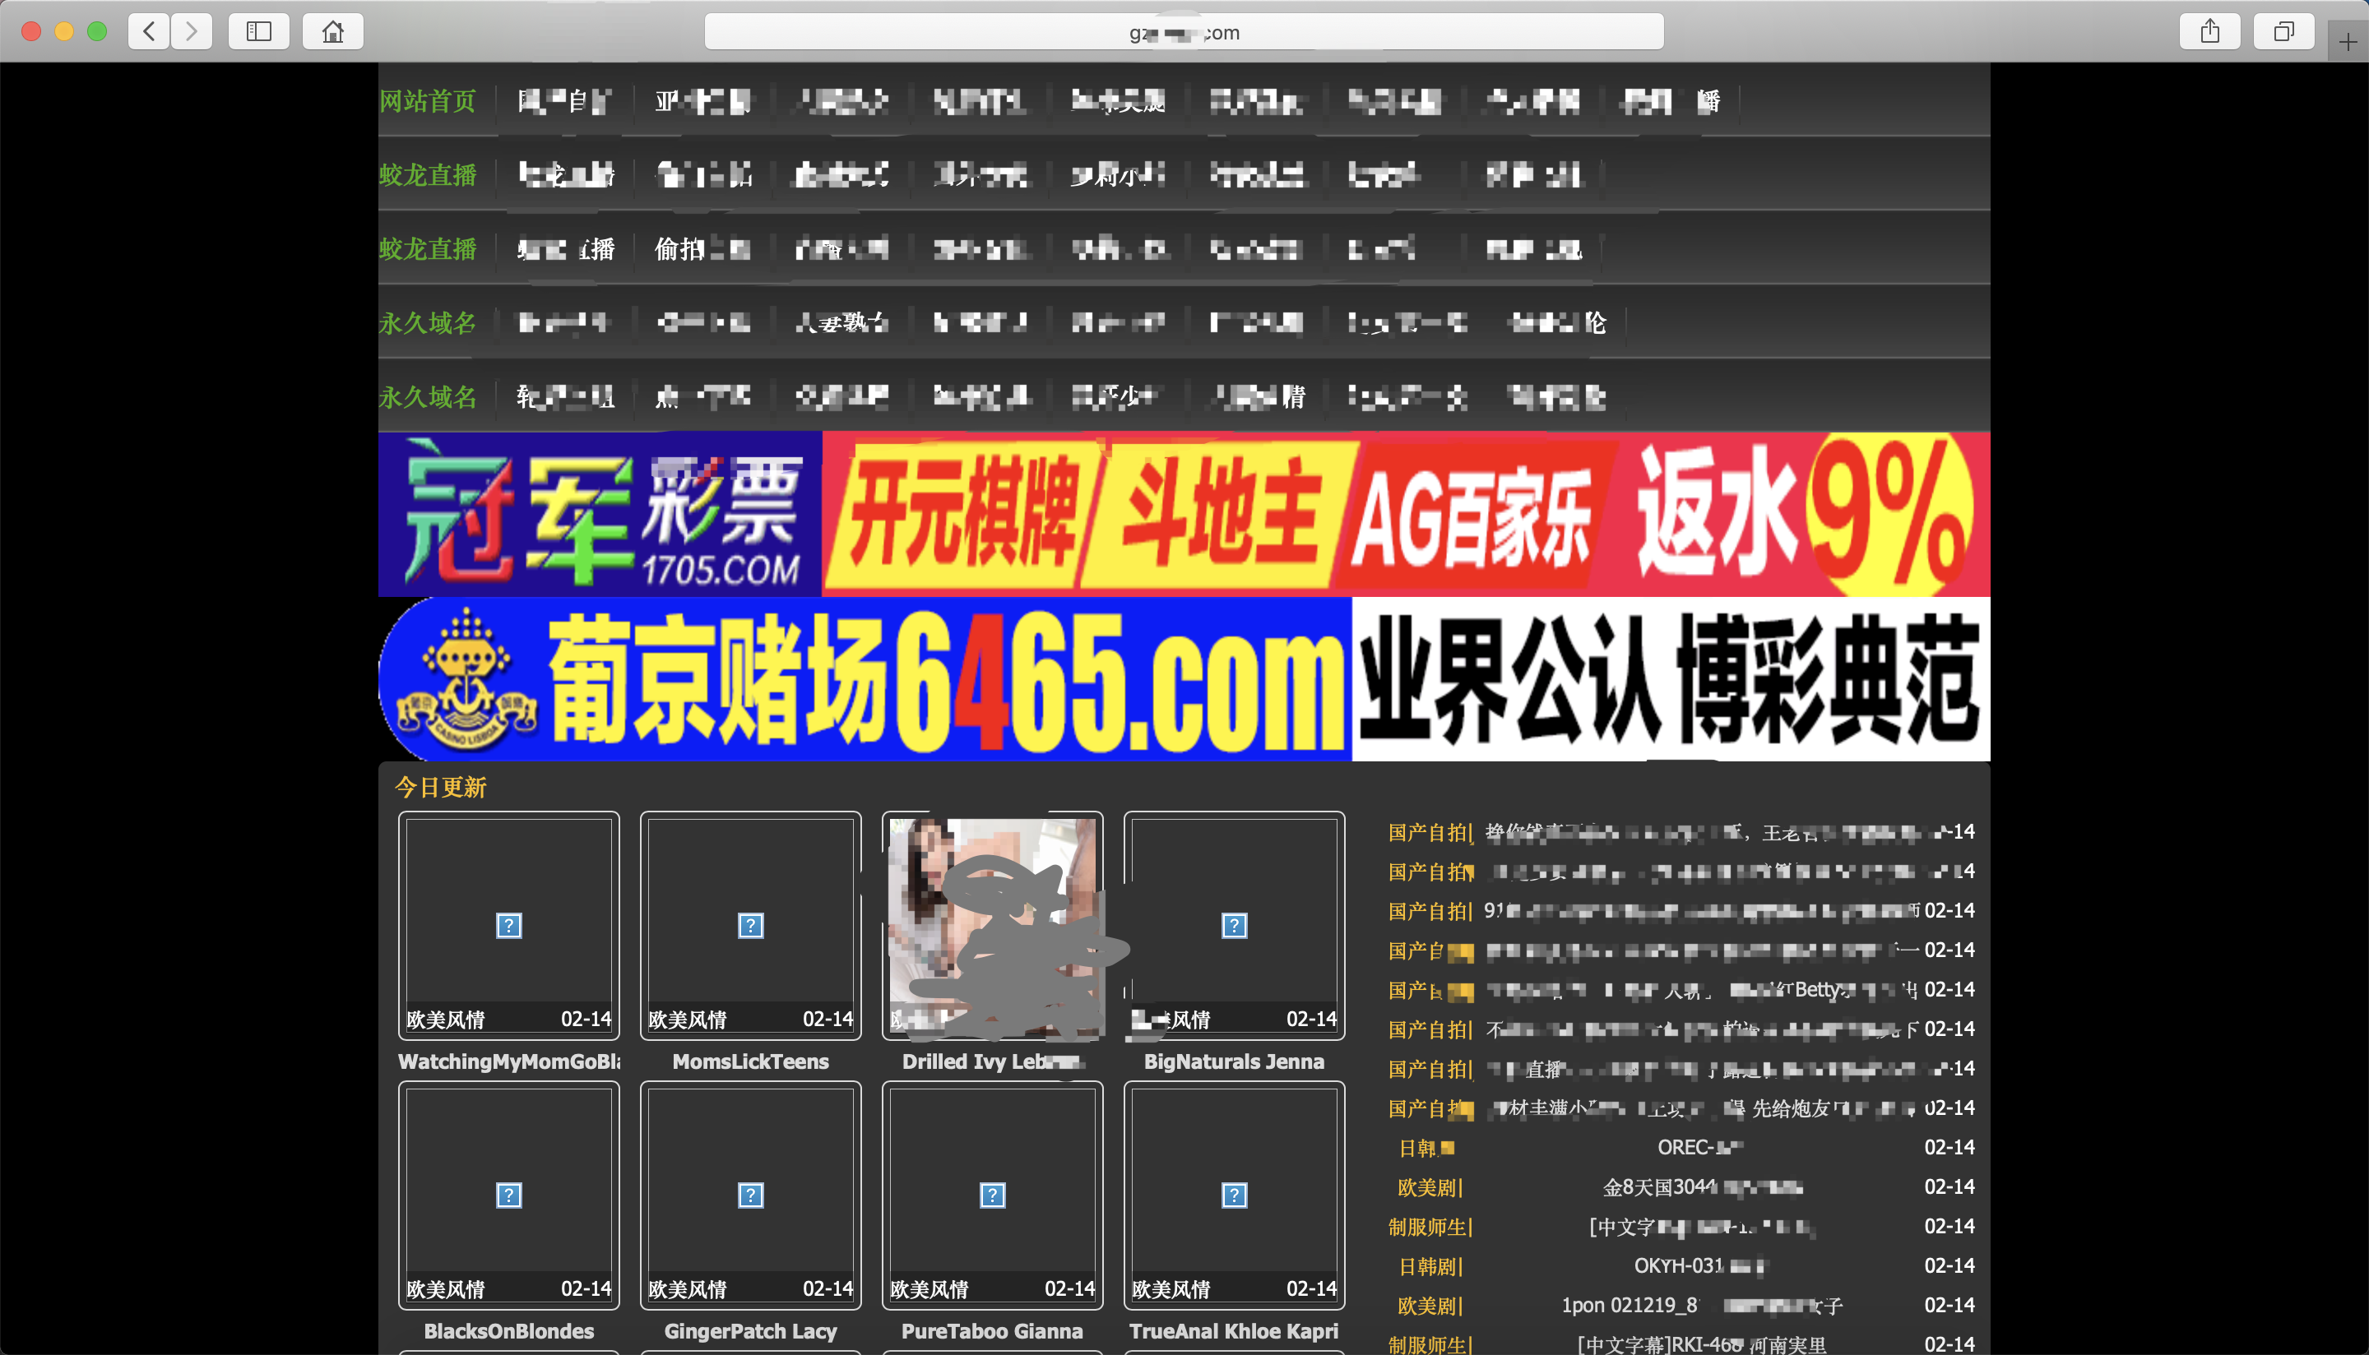The height and width of the screenshot is (1355, 2369).
Task: Click broken image icon above MomsLickTeens title
Action: click(x=751, y=926)
